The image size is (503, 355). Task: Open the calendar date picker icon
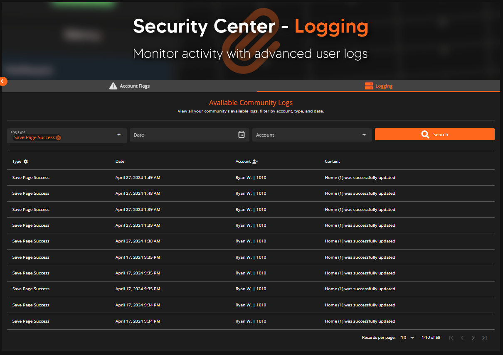pyautogui.click(x=242, y=135)
